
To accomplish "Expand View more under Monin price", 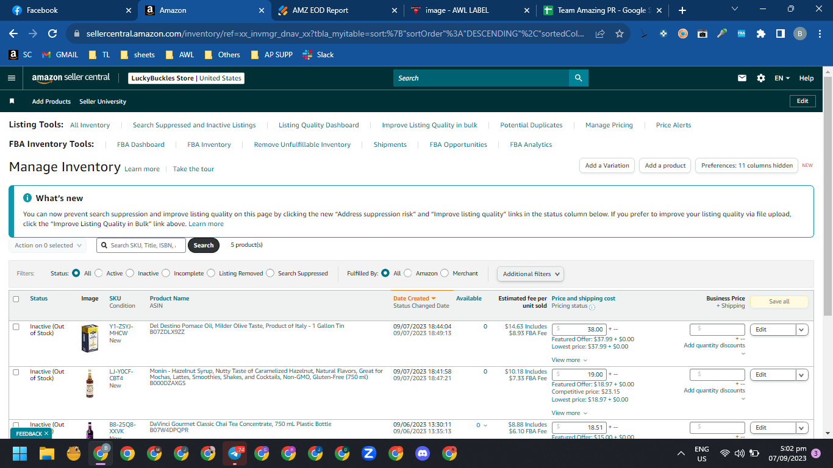I will (x=569, y=413).
